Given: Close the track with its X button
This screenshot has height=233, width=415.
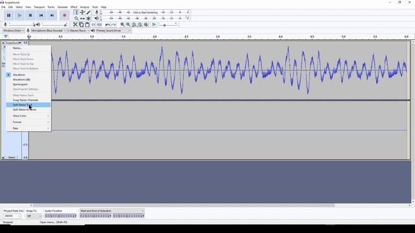Looking at the screenshot, I should coord(3,43).
